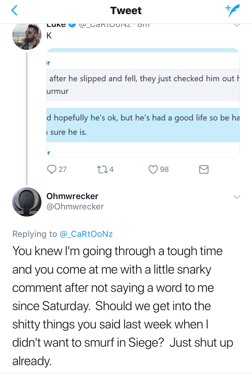Open the quoted screenshot about slipped and fell
The height and width of the screenshot is (377, 252).
click(143, 103)
